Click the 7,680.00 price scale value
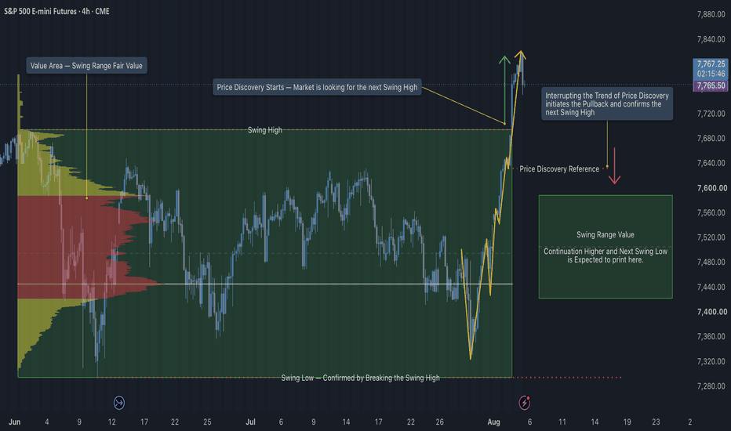This screenshot has height=431, width=731. [x=711, y=139]
